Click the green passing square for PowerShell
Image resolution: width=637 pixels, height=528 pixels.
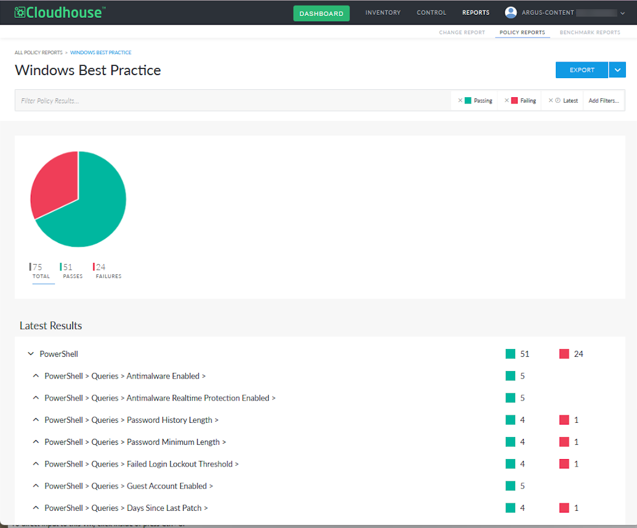pyautogui.click(x=510, y=354)
